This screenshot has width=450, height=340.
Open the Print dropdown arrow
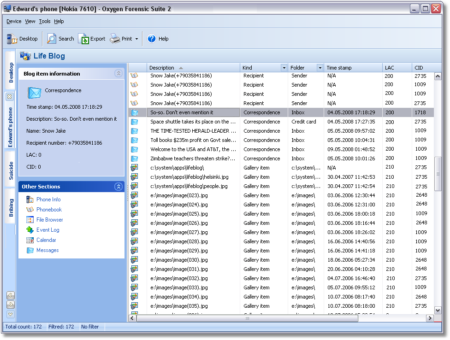(137, 39)
